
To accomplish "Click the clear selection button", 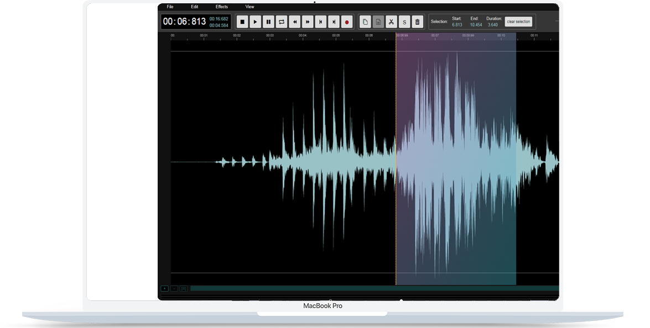I will click(x=518, y=22).
